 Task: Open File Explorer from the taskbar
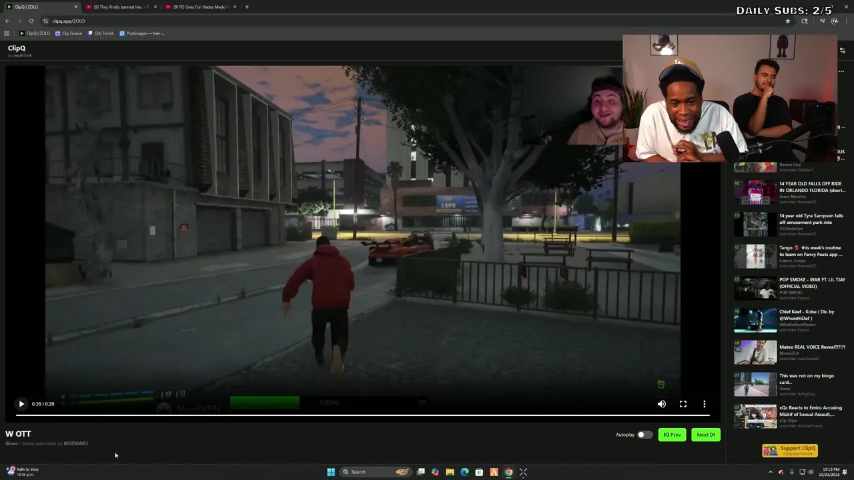pos(450,472)
